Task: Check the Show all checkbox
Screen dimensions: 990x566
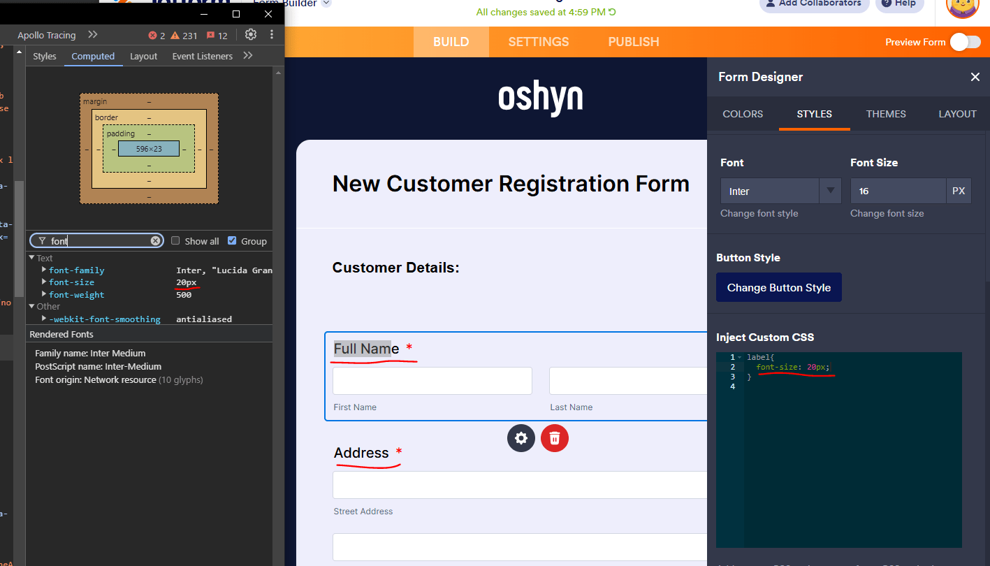Action: [176, 240]
